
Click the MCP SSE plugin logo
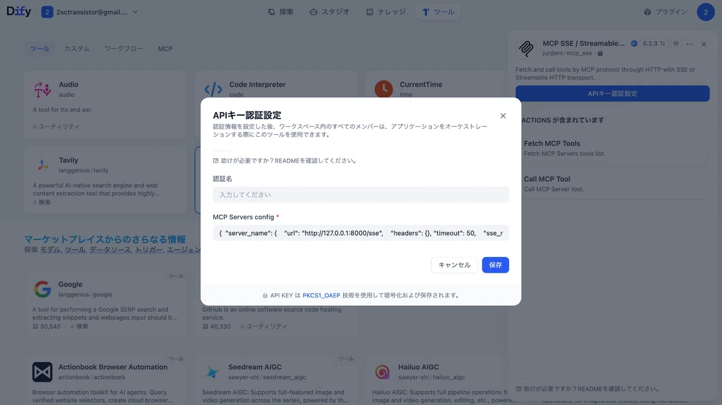(526, 48)
